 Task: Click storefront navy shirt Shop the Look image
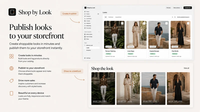[x=153, y=89]
